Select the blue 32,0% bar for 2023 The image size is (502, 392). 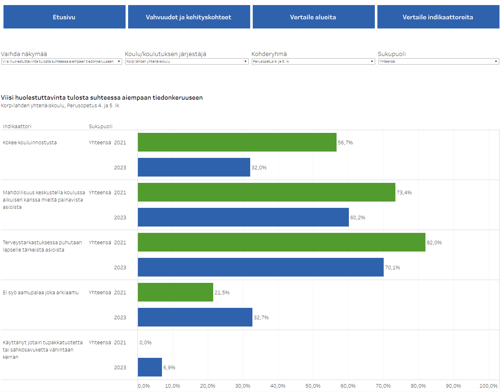coord(194,167)
